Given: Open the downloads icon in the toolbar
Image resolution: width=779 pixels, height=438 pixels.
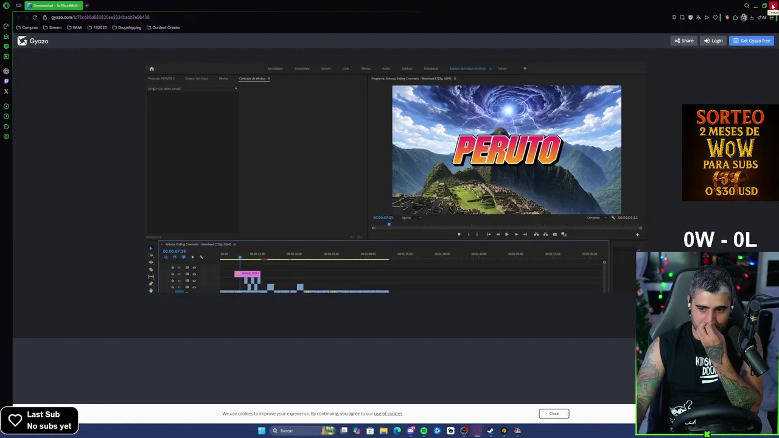Looking at the screenshot, I should tap(752, 17).
